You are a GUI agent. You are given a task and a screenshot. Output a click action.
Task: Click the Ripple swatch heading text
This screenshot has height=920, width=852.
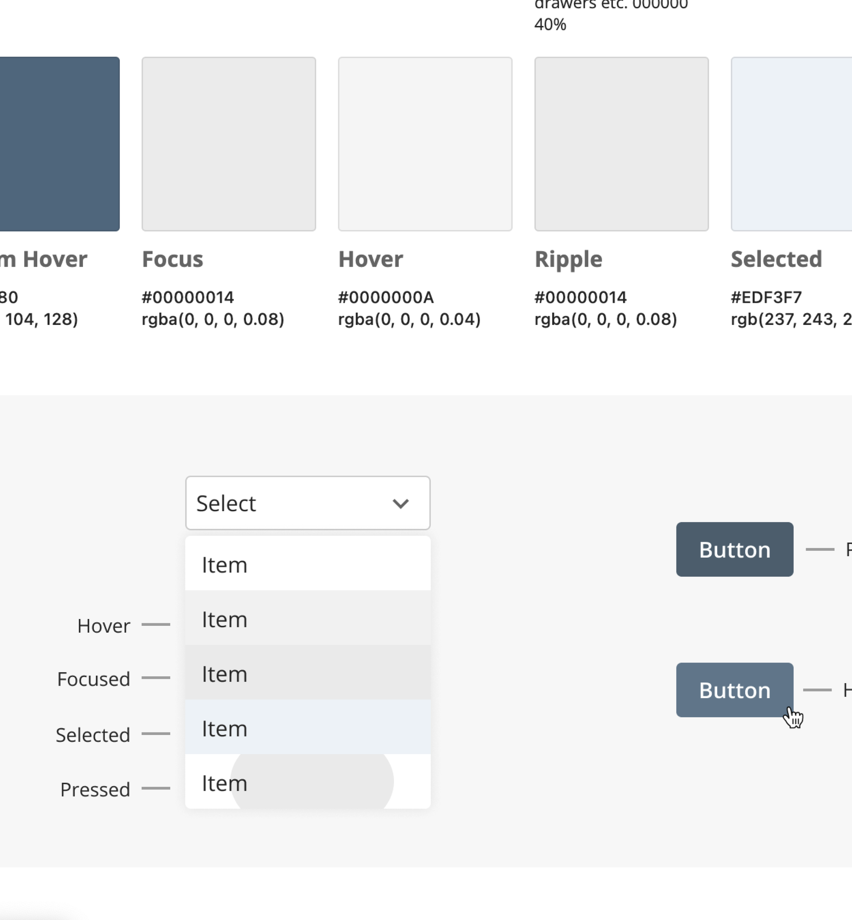(568, 259)
